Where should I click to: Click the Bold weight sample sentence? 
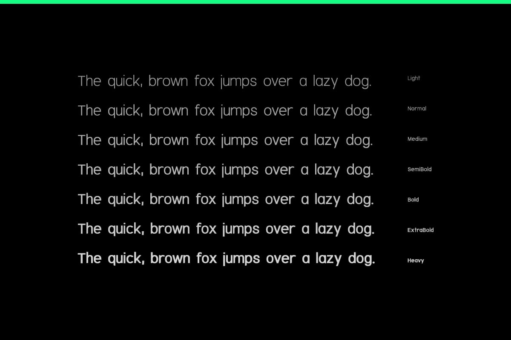[226, 200]
